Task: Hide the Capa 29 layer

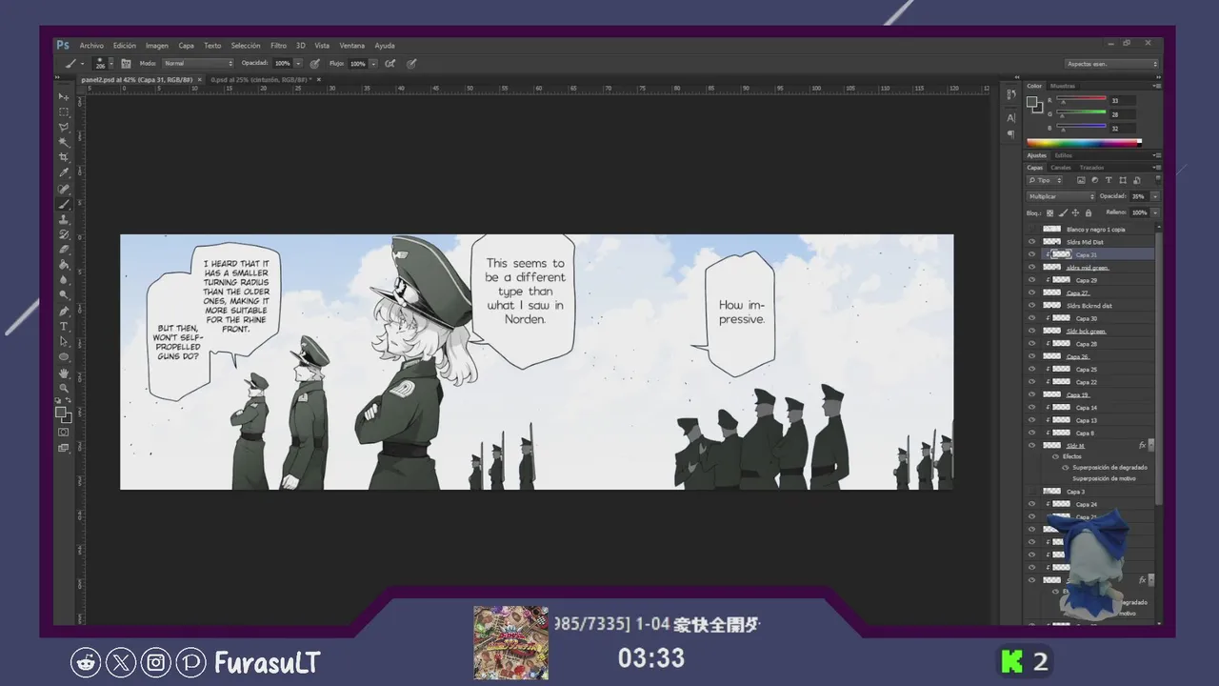Action: (x=1031, y=280)
